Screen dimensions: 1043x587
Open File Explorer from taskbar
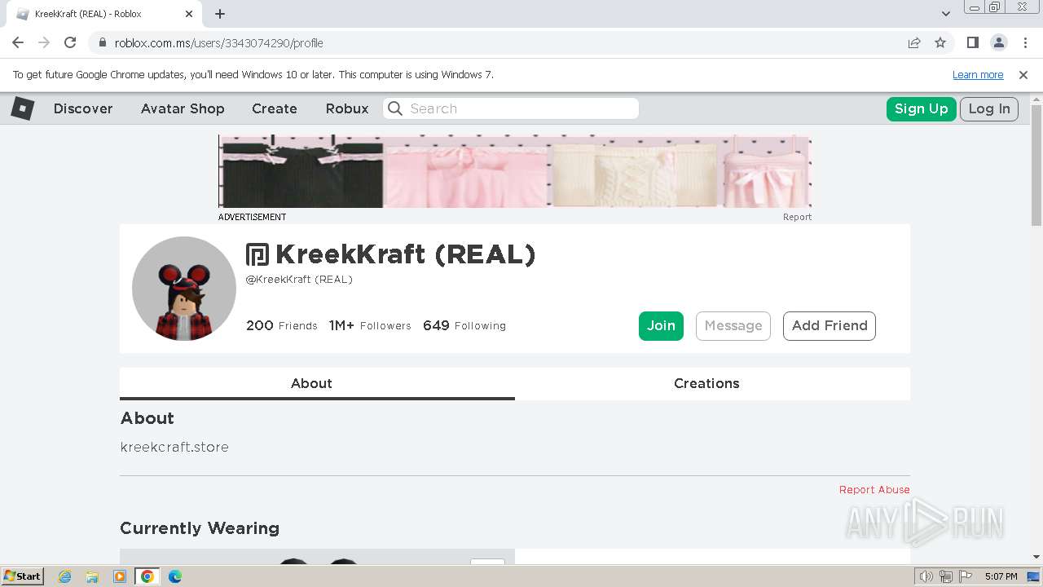[x=92, y=576]
